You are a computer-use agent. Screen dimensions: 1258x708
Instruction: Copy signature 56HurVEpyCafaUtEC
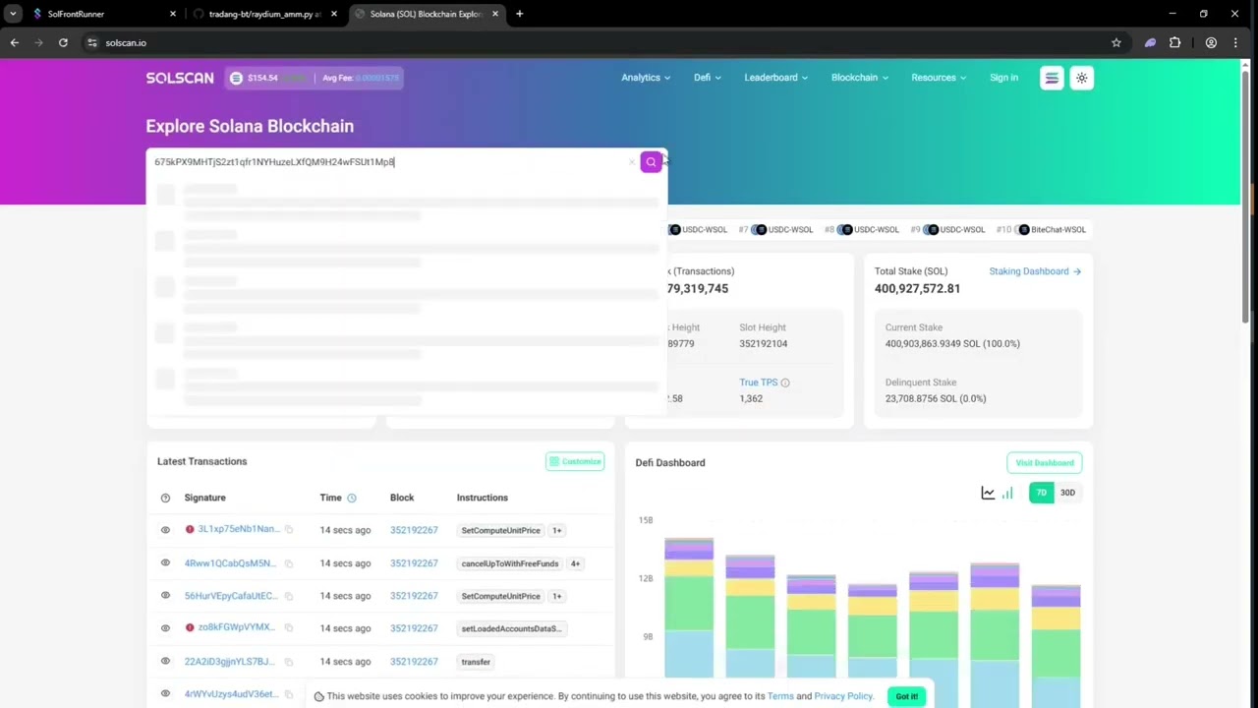click(x=289, y=596)
